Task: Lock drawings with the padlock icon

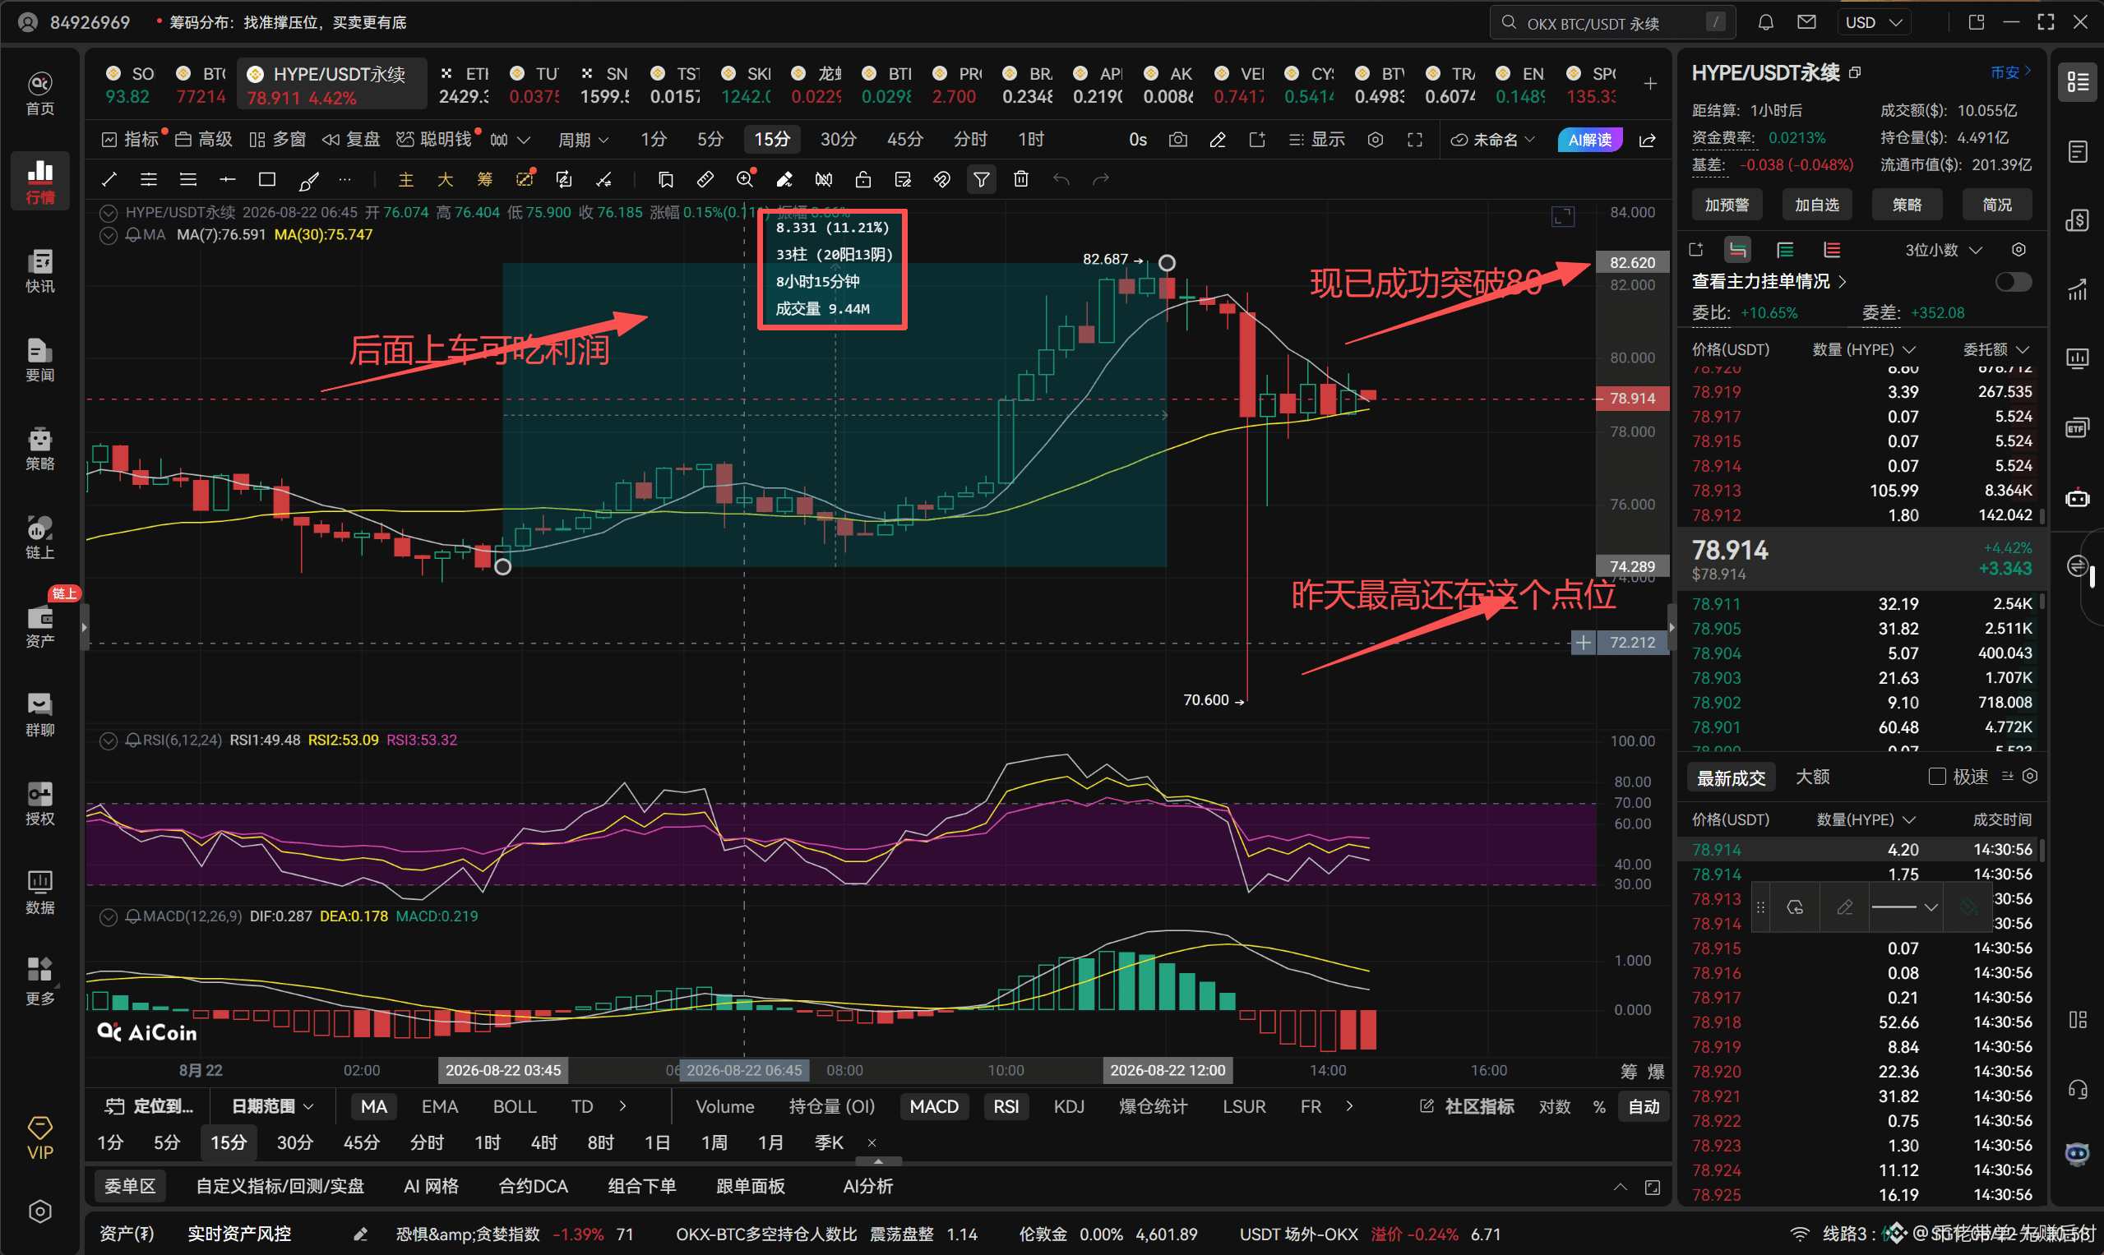Action: (x=863, y=179)
